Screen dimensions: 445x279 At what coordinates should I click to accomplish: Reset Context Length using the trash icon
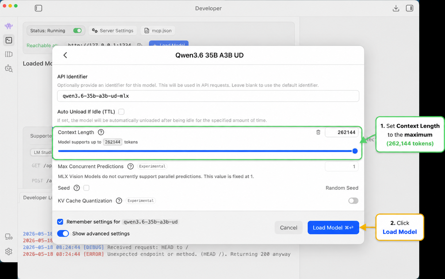coord(318,132)
